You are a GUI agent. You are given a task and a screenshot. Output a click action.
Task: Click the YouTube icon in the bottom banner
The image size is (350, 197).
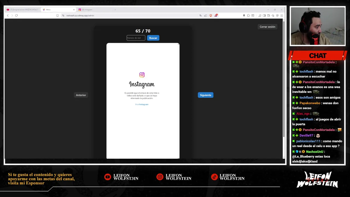pos(107,177)
